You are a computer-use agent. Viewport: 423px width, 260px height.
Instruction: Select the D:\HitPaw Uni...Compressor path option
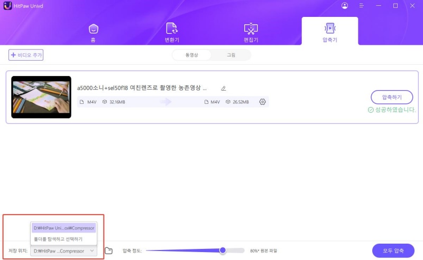click(x=63, y=228)
